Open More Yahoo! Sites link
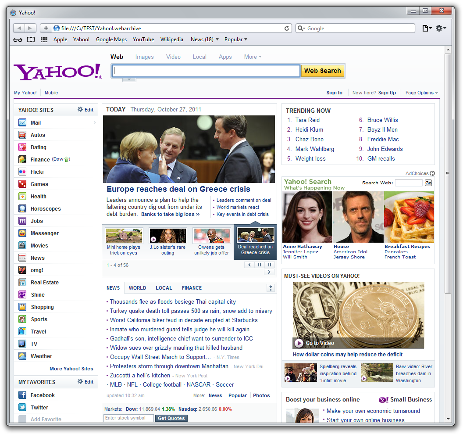The height and width of the screenshot is (434, 463). [71, 369]
